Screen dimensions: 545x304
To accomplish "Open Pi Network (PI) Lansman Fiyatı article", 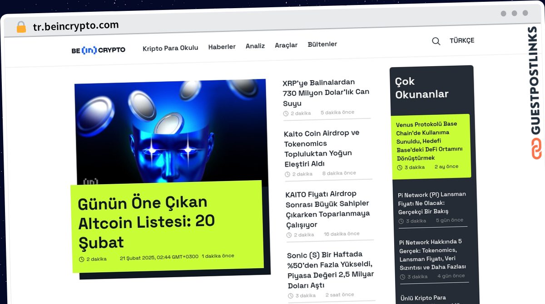I will [x=432, y=202].
